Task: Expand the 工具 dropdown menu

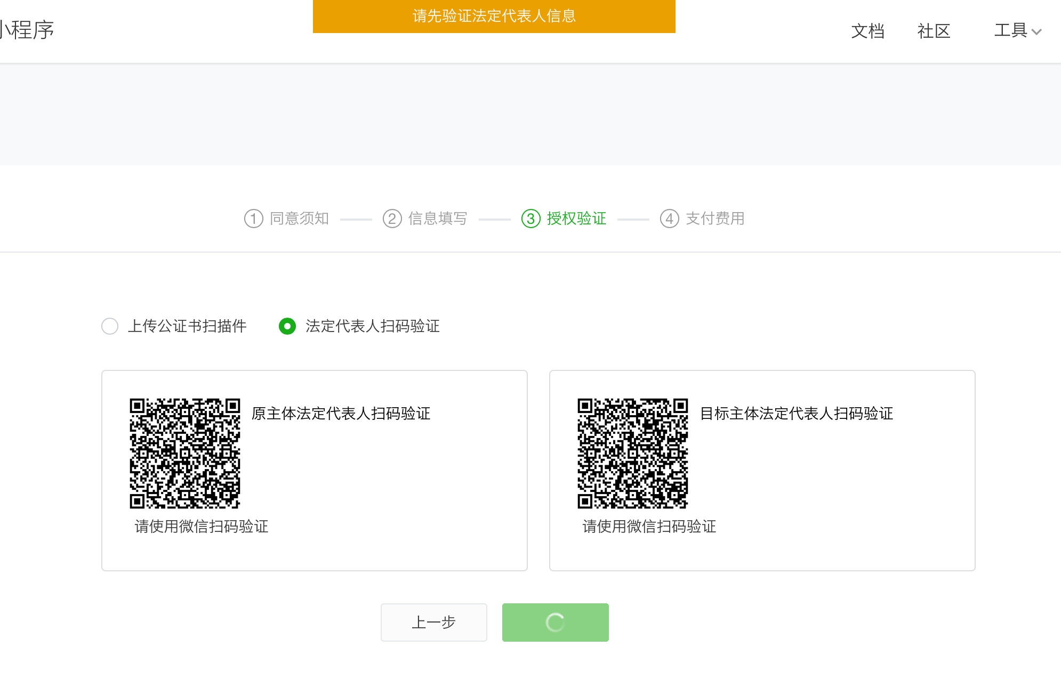Action: tap(1011, 30)
